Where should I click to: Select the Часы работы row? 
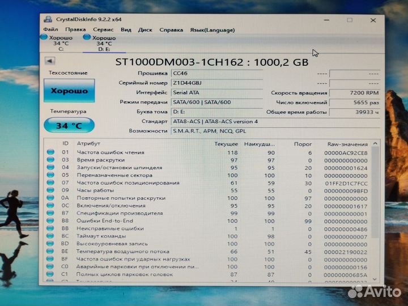pyautogui.click(x=207, y=190)
